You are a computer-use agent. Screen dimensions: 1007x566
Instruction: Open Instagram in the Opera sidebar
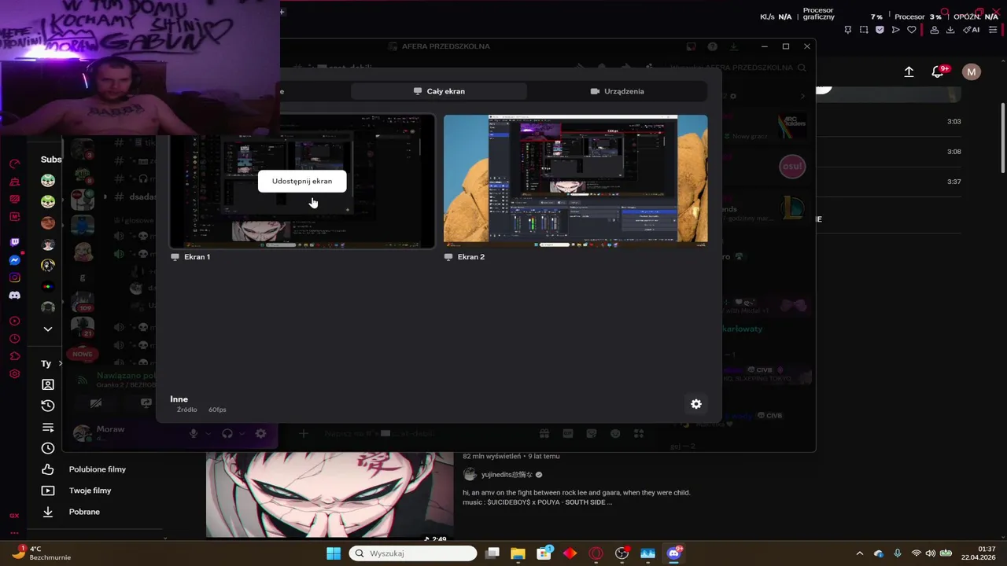(14, 277)
